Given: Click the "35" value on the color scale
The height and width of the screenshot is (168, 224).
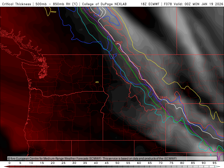Looking at the screenshot, I should pyautogui.click(x=85, y=163).
